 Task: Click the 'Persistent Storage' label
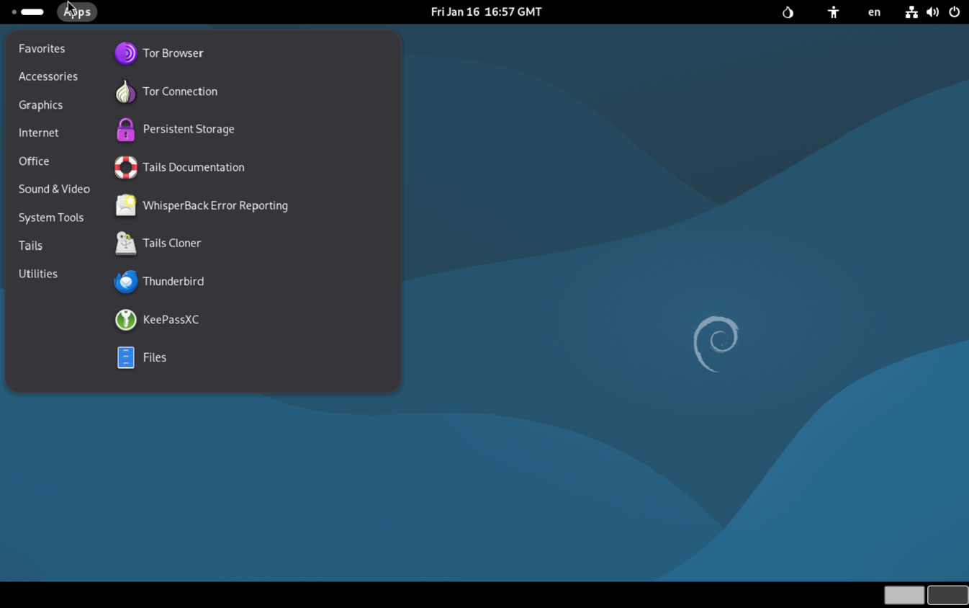coord(189,129)
